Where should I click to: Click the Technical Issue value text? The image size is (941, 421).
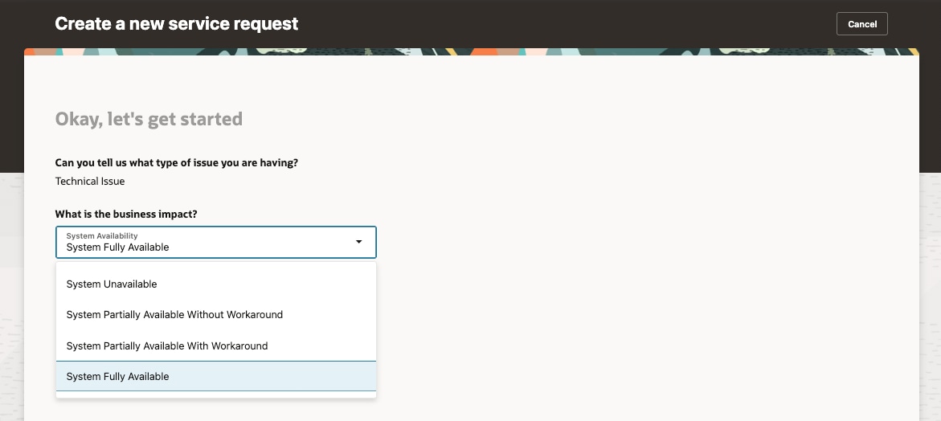click(90, 182)
